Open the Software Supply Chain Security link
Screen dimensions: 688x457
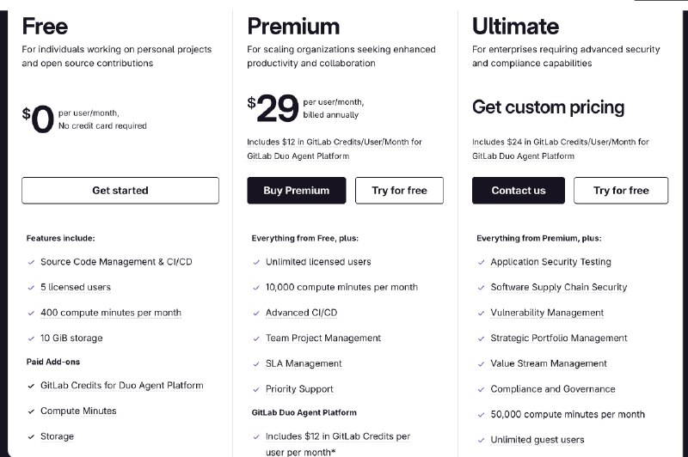pyautogui.click(x=558, y=287)
